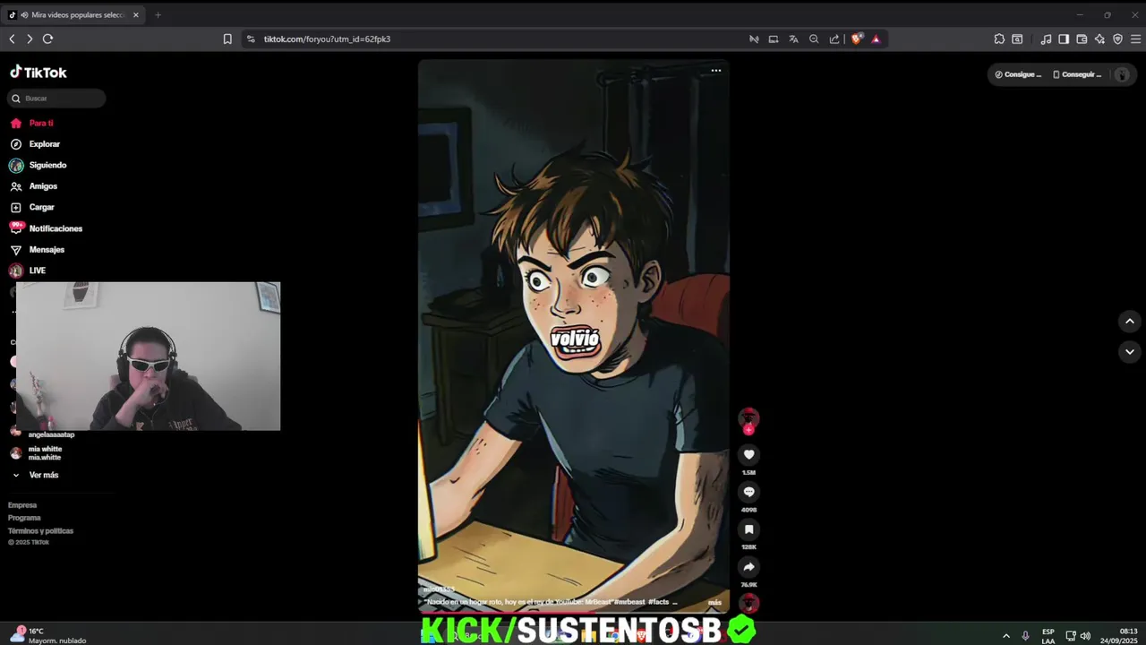The height and width of the screenshot is (645, 1146).
Task: Go to previous video with up arrow
Action: tap(1129, 321)
